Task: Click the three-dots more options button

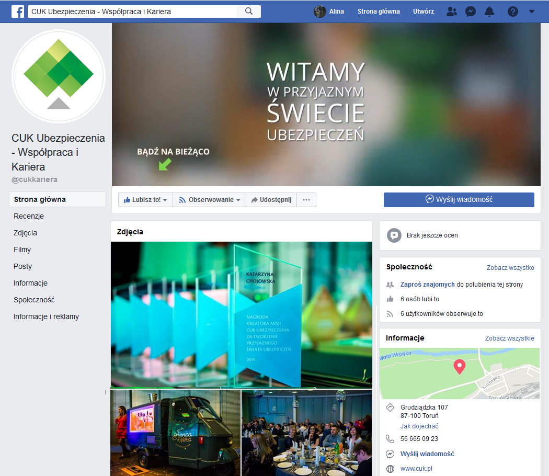Action: pos(306,200)
